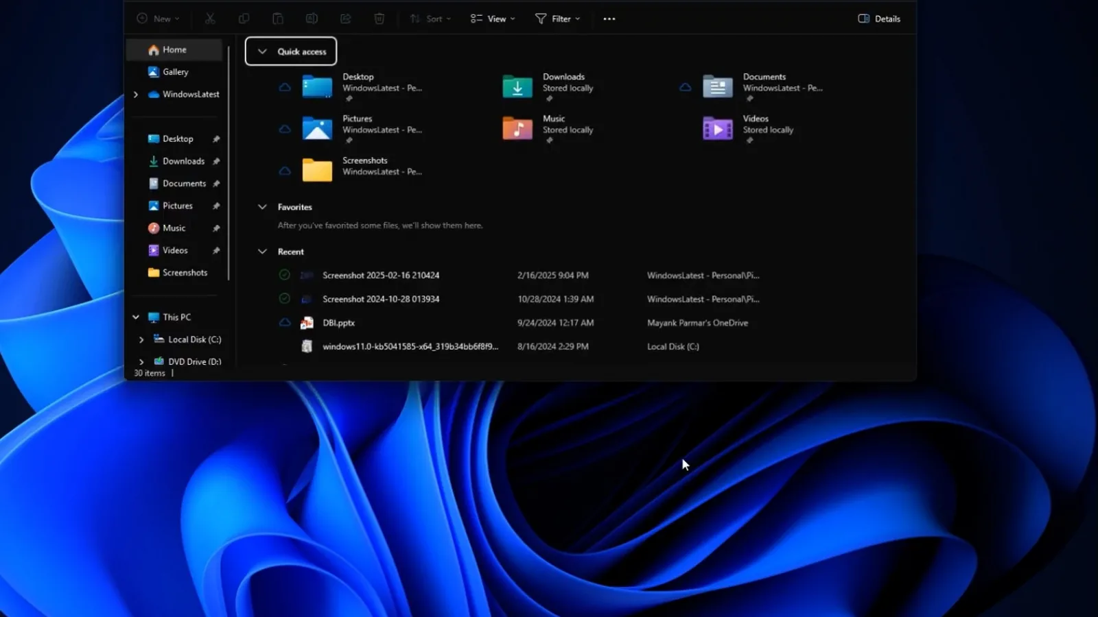Open the See more ellipsis menu
Screen dimensions: 1098x617
(609, 19)
